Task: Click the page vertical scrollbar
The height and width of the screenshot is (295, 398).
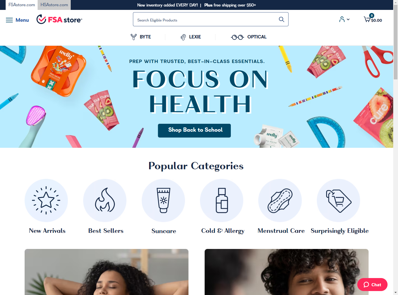Action: 395,147
